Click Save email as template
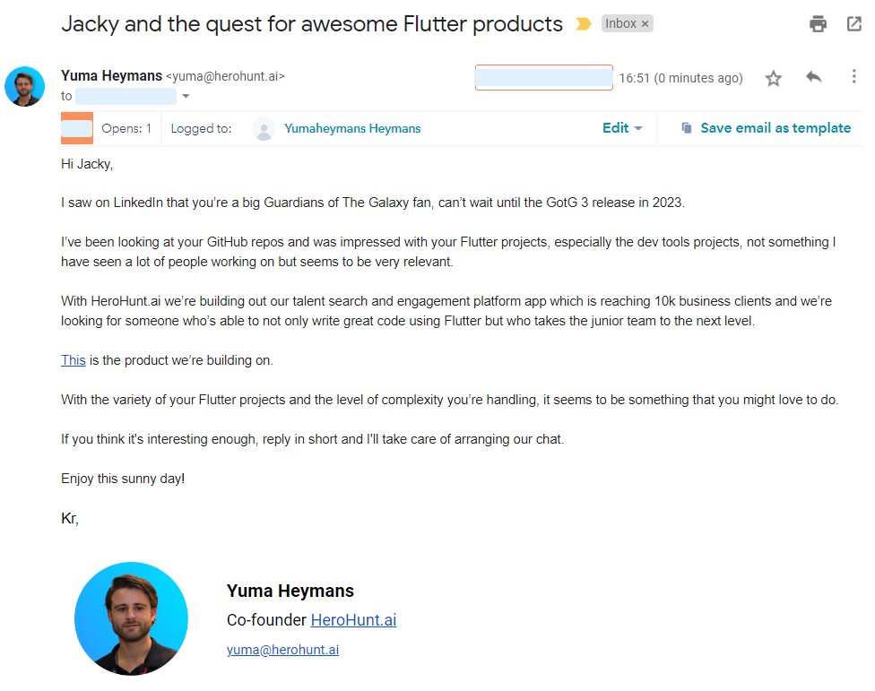Viewport: 875px width, 691px height. [775, 128]
